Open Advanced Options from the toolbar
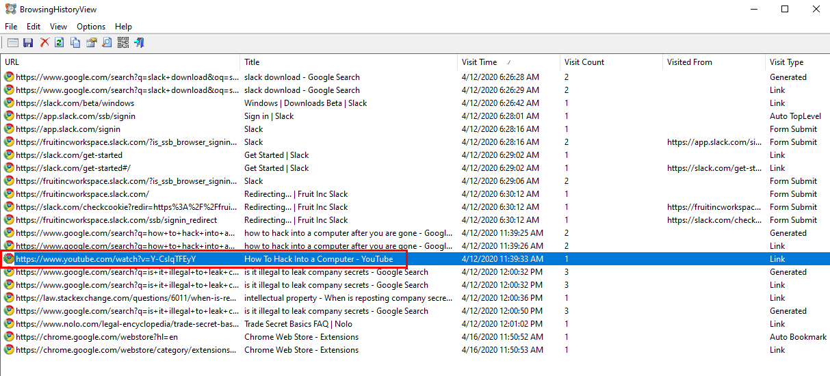 point(12,43)
